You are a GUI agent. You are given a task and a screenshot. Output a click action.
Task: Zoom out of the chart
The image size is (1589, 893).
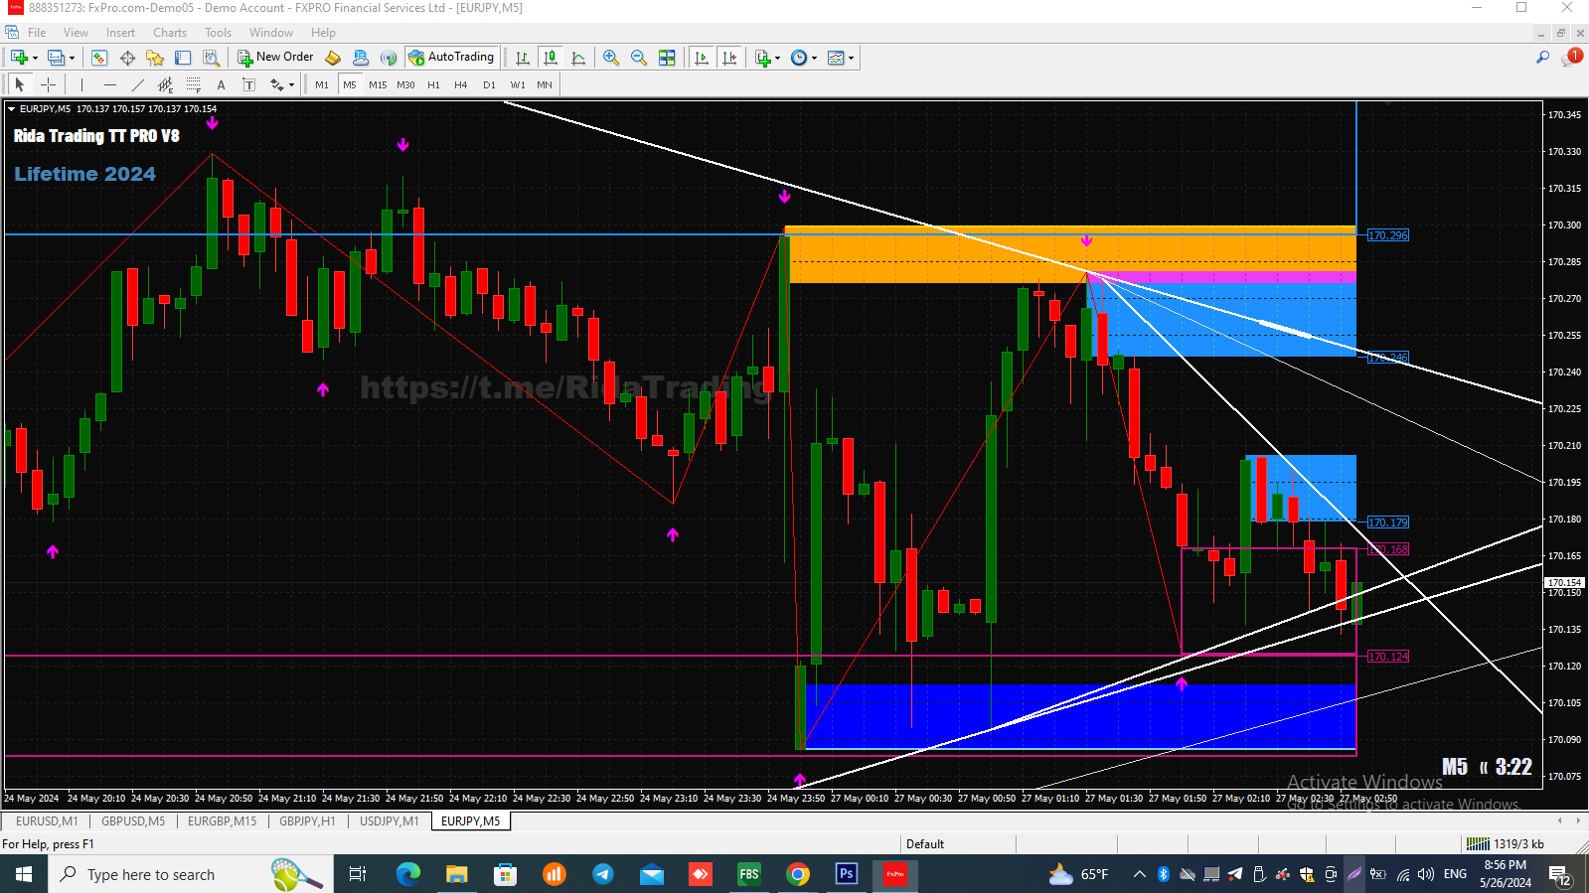pyautogui.click(x=639, y=58)
